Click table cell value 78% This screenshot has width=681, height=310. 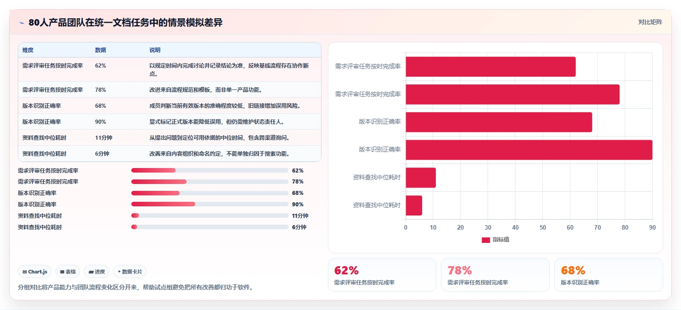click(x=101, y=89)
